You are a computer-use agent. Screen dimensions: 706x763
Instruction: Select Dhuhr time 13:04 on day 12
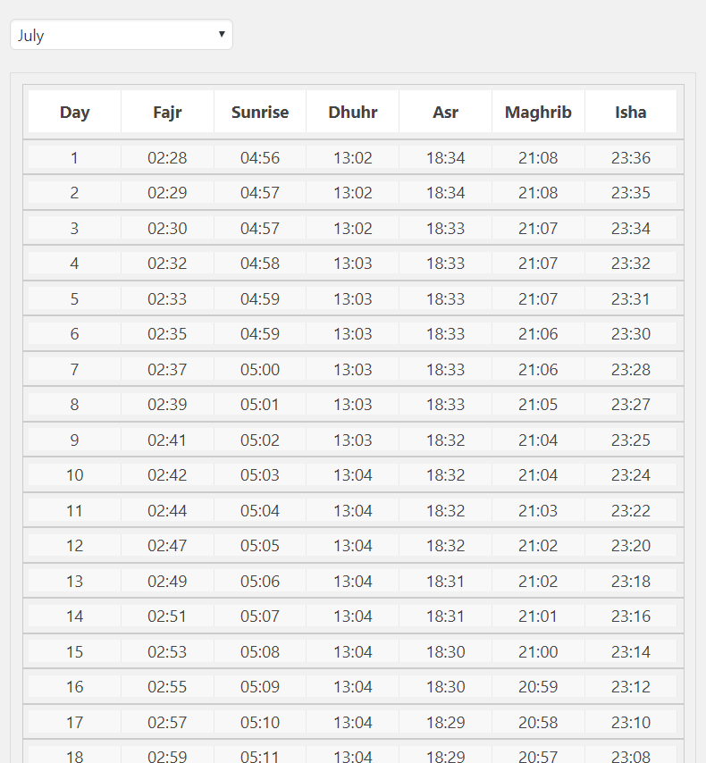352,546
